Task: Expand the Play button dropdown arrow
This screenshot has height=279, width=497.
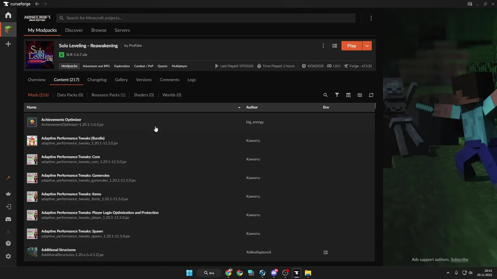Action: (x=367, y=46)
